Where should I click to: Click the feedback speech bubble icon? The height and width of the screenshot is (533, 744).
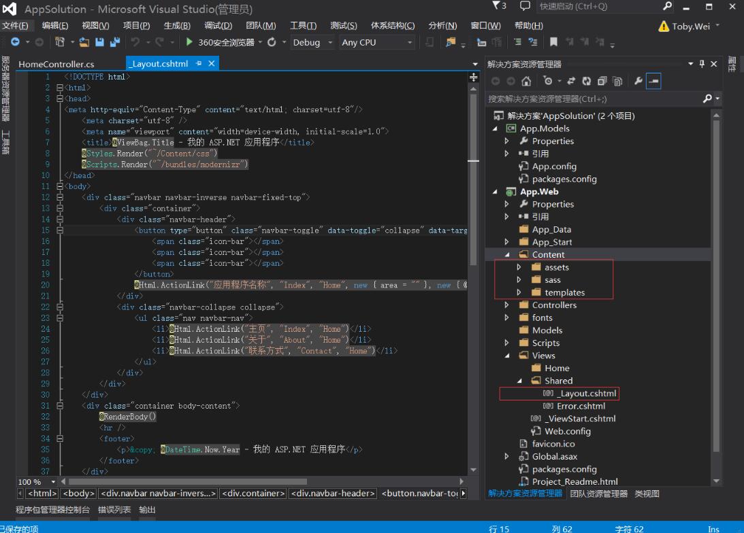tap(525, 6)
